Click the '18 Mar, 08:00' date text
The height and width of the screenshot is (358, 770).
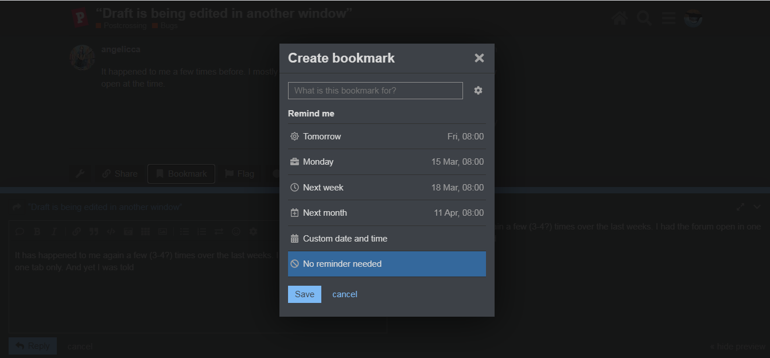(457, 188)
